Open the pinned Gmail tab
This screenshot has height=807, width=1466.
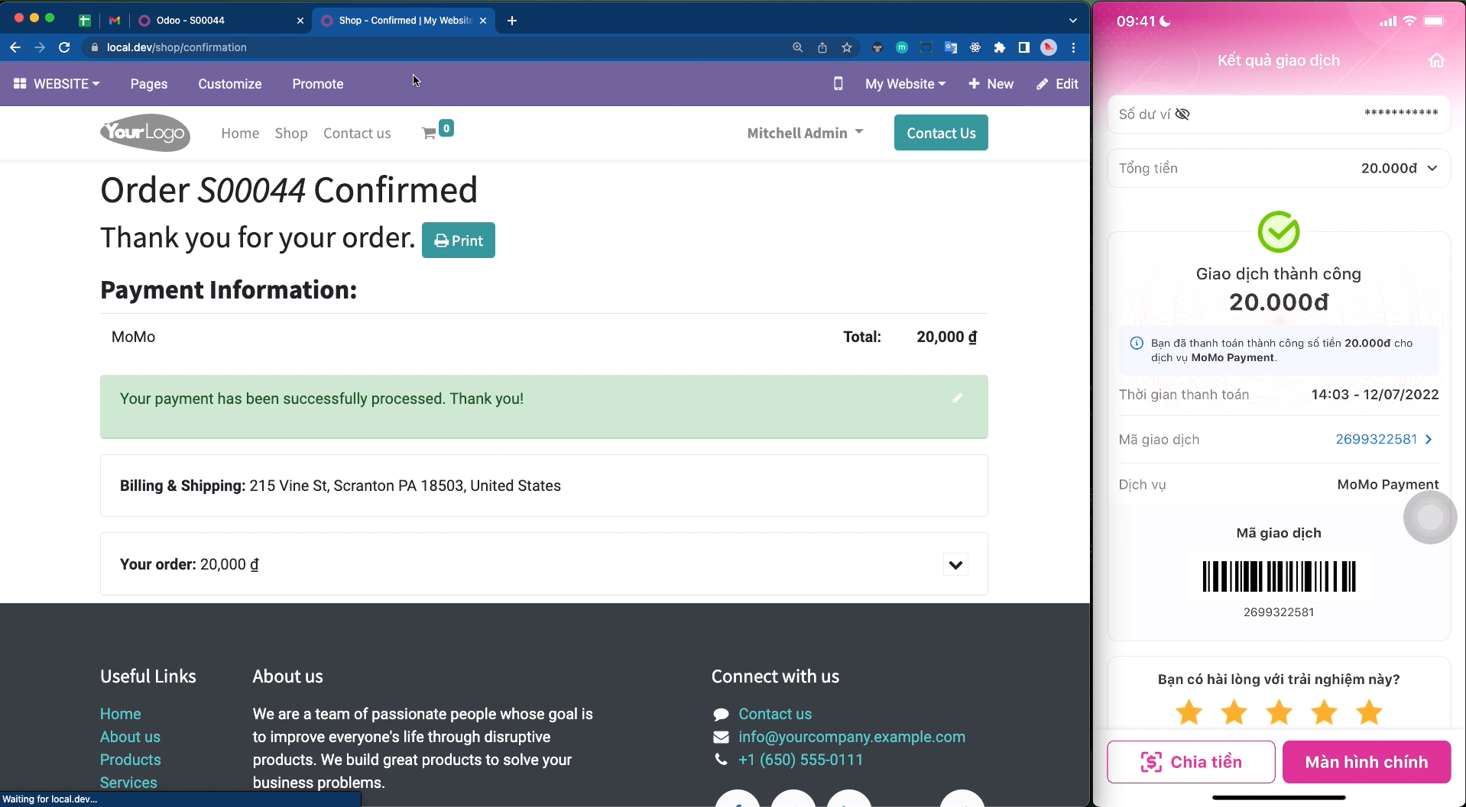click(115, 21)
